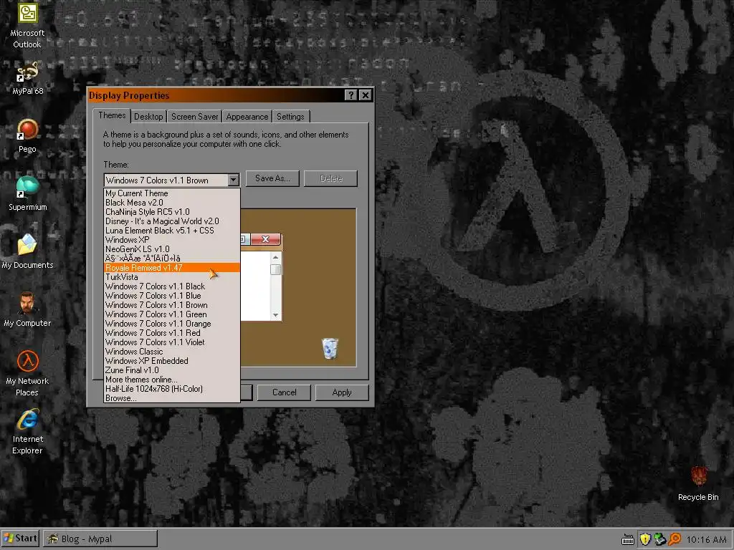Open the Microsoft Outlook desktop icon
Viewport: 734px width, 550px height.
point(27,25)
